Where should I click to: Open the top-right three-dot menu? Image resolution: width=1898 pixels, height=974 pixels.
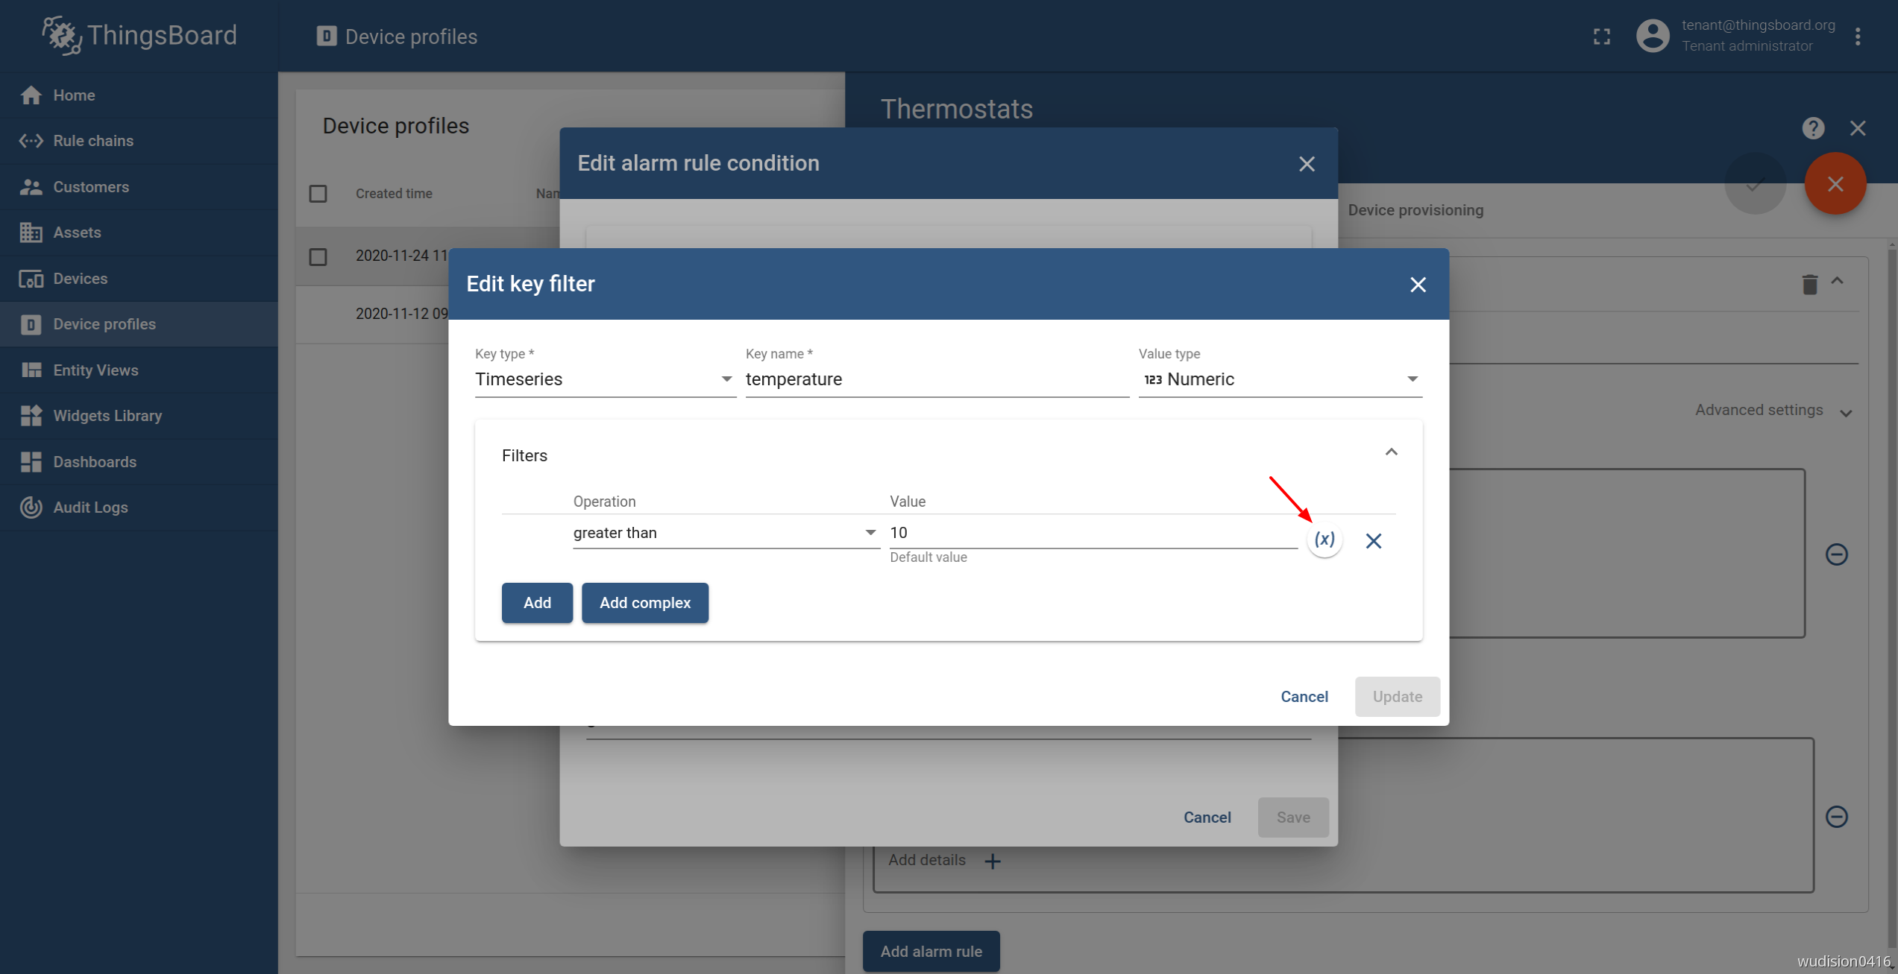[x=1858, y=37]
